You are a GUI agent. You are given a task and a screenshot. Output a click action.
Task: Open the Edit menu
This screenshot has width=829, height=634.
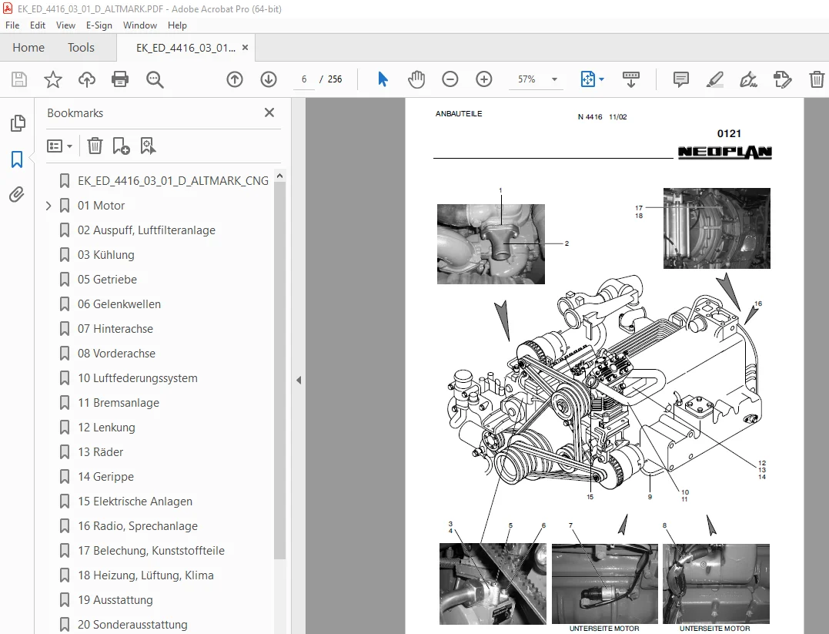(38, 25)
